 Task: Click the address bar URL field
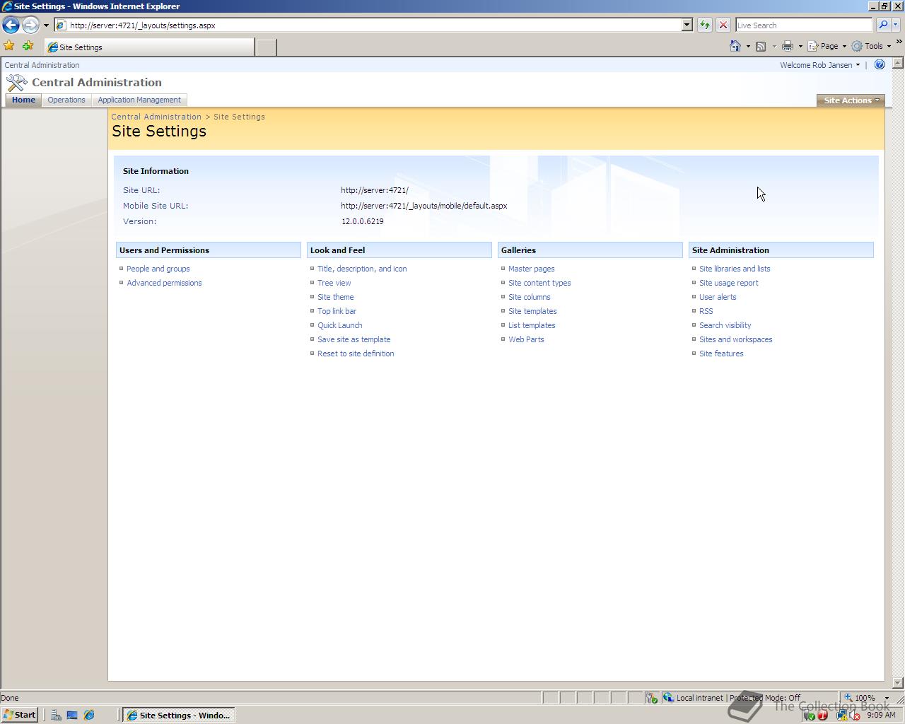pos(368,25)
